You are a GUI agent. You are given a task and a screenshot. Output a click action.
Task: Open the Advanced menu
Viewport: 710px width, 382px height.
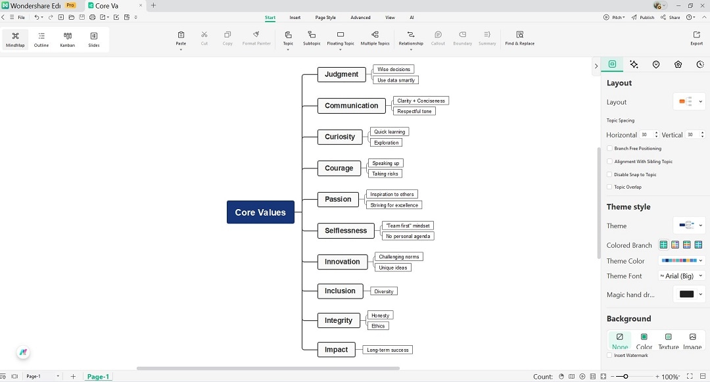pyautogui.click(x=360, y=18)
